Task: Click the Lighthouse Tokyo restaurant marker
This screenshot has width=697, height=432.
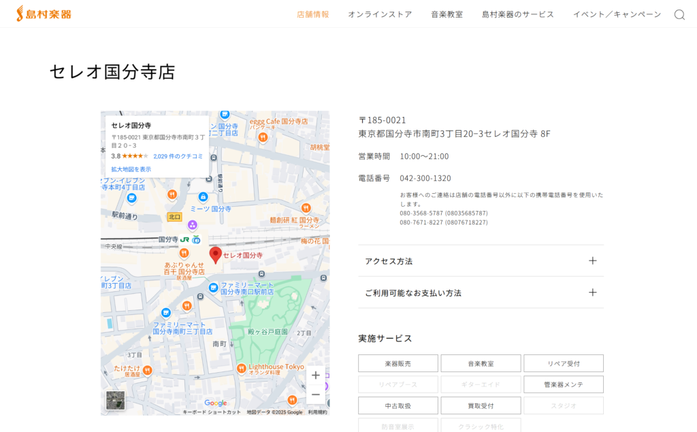Action: tap(241, 369)
